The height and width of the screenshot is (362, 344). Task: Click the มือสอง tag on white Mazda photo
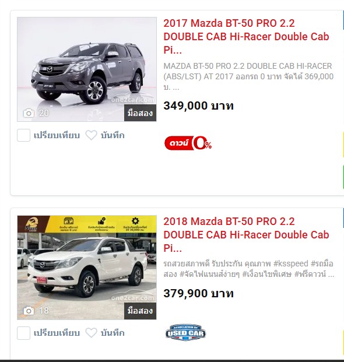click(x=140, y=311)
